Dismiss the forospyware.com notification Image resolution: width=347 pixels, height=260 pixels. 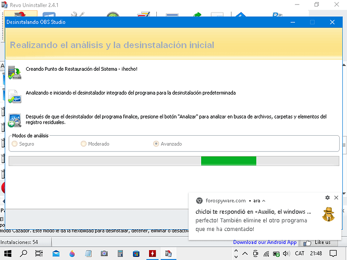[336, 198]
